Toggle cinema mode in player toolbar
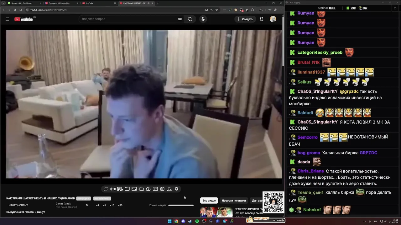Screen dimensions: 401x225 [120, 189]
